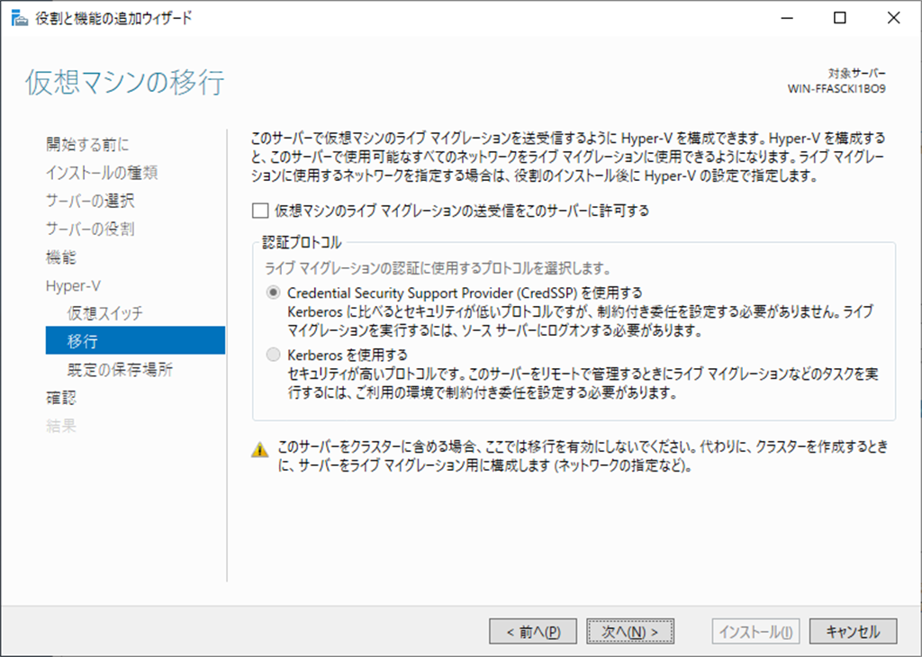Maximize the wizard window
922x657 pixels.
839,18
